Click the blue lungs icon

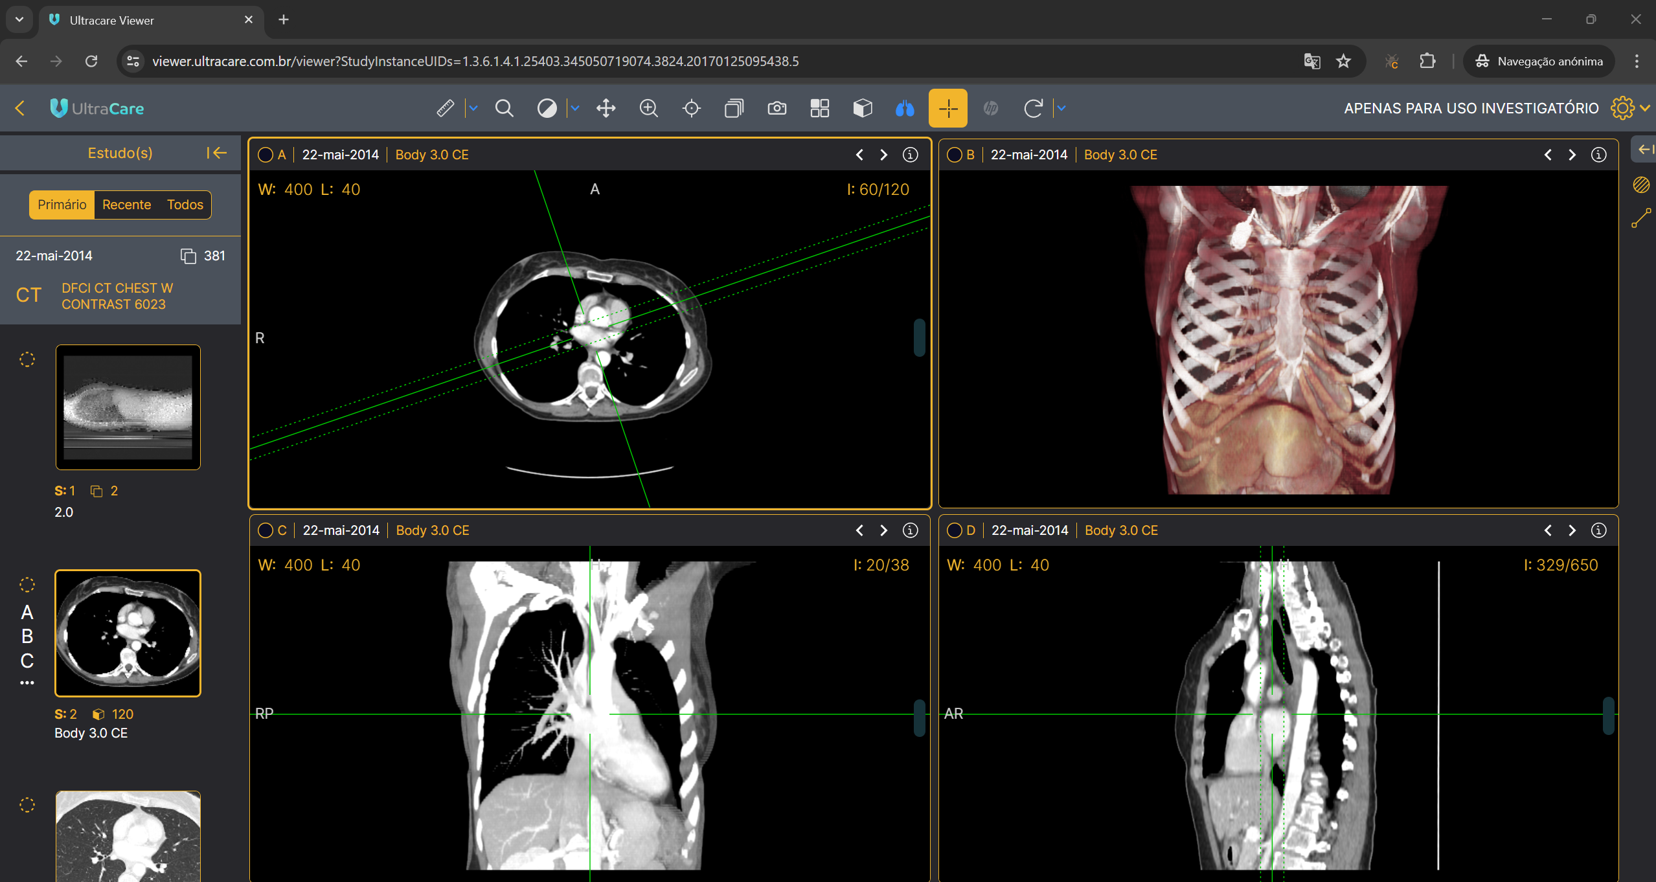pyautogui.click(x=905, y=108)
